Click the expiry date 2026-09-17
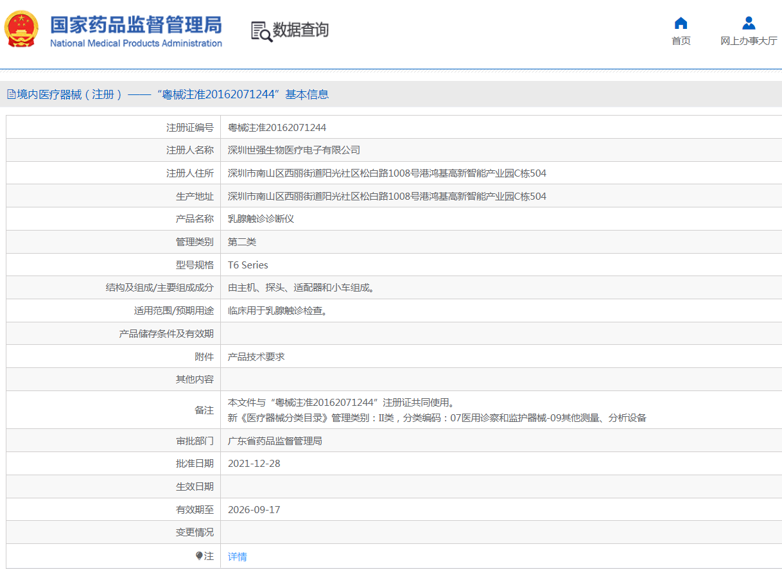This screenshot has height=569, width=782. (x=254, y=510)
